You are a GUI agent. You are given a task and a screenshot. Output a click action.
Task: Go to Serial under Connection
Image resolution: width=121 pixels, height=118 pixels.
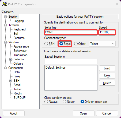tap(17, 85)
